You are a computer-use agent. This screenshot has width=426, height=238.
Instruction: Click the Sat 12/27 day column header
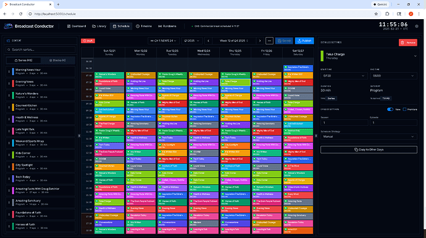[x=298, y=52]
